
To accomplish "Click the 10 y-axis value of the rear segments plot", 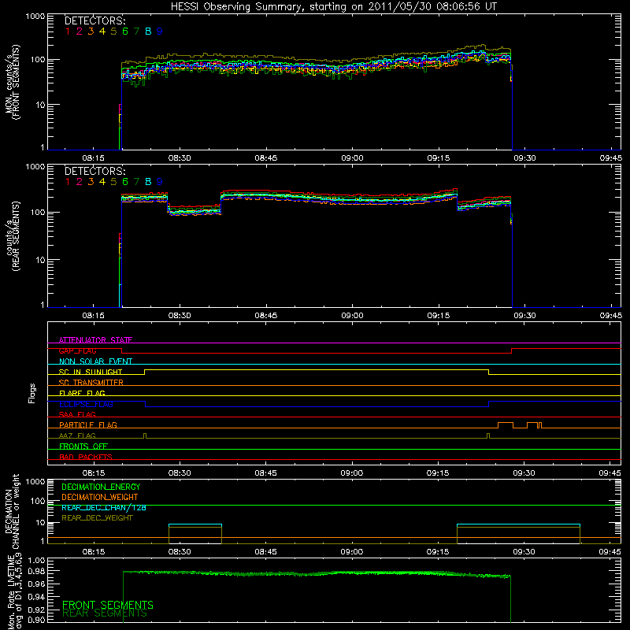I will pos(40,260).
